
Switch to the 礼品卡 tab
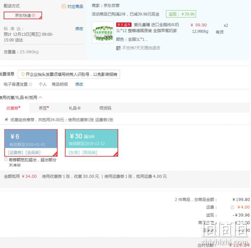(75, 108)
